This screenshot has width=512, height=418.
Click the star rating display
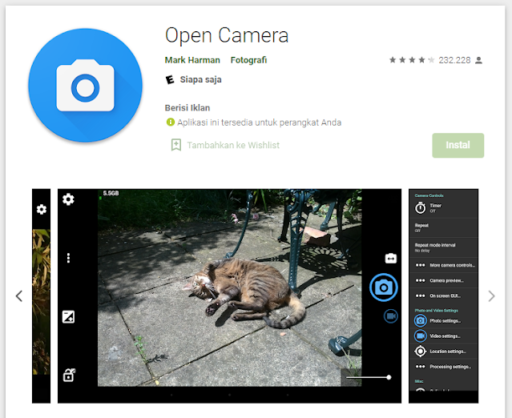(412, 60)
